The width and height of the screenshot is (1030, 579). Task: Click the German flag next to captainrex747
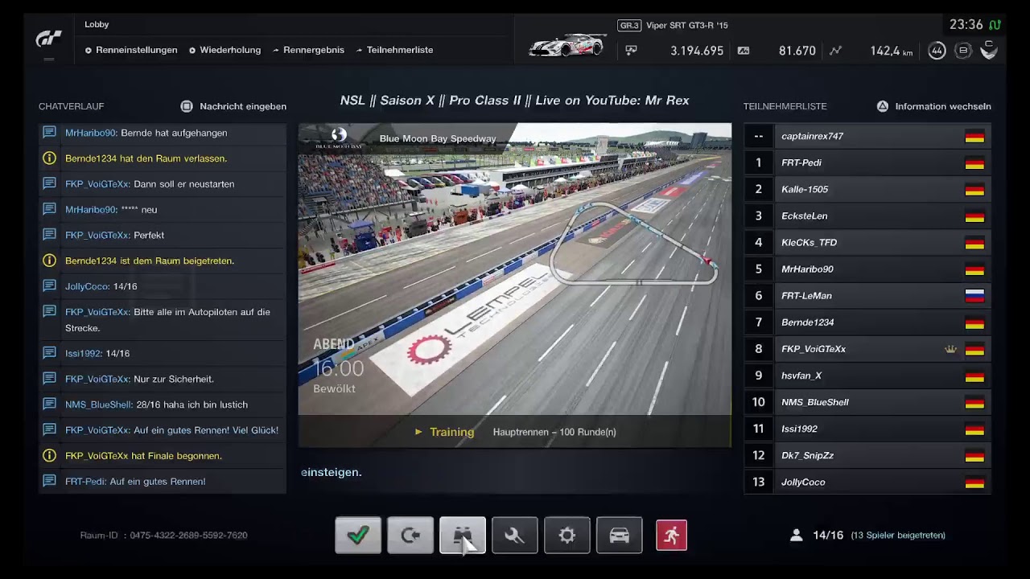pyautogui.click(x=974, y=137)
